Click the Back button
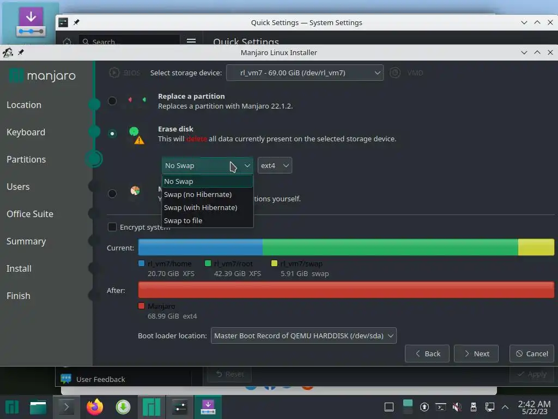 427,354
